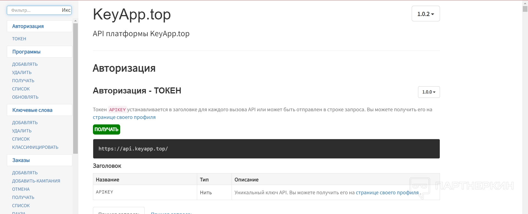Image resolution: width=528 pixels, height=214 pixels.
Task: Click the subtitle 'API платформы KeyApp.top'
Action: [x=141, y=34]
